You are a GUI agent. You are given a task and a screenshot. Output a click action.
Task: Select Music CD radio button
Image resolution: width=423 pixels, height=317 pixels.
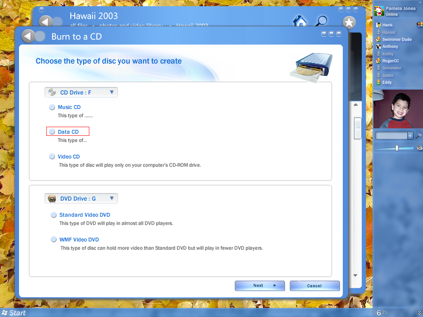coord(52,107)
